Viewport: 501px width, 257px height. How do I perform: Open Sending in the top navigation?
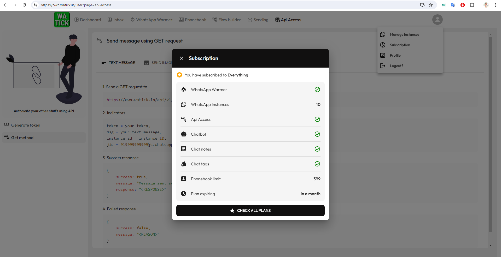coord(258,20)
